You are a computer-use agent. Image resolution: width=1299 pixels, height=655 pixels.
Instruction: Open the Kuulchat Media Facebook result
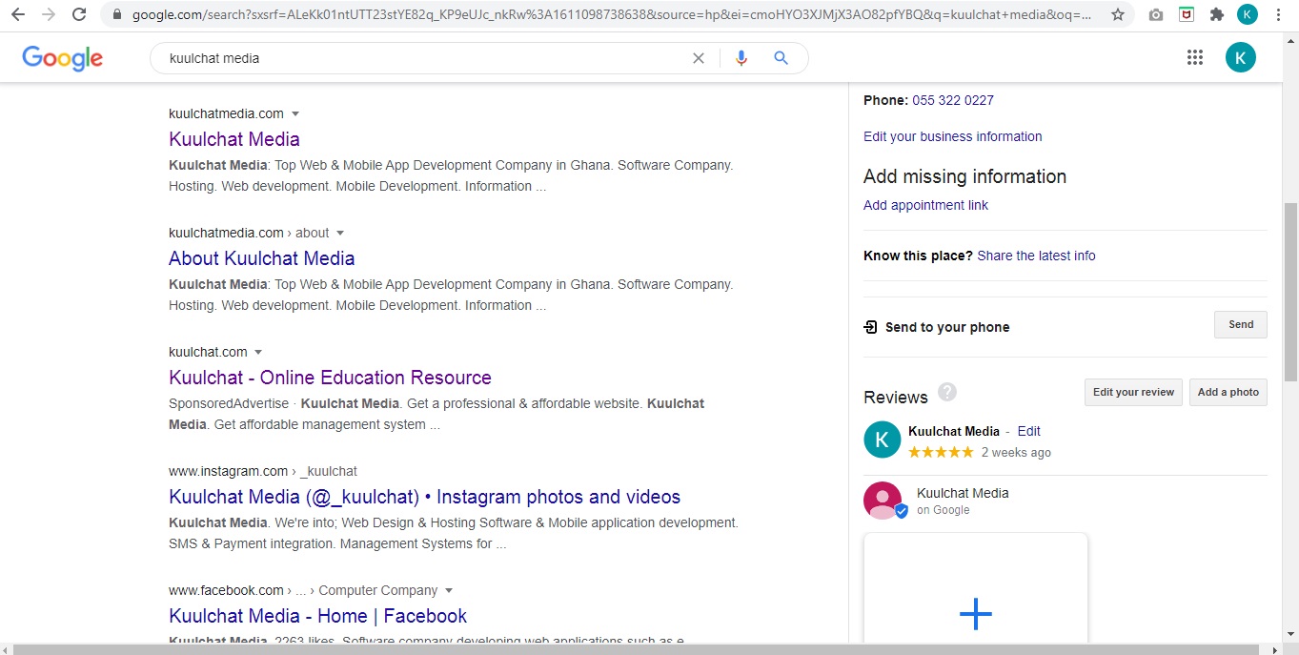(x=318, y=616)
